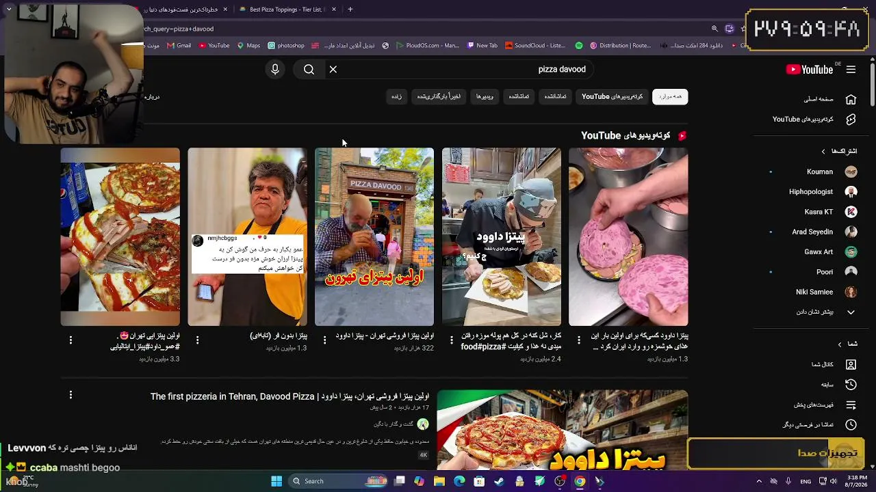Open the History icon in sidebar
This screenshot has width=876, height=492.
(x=851, y=385)
